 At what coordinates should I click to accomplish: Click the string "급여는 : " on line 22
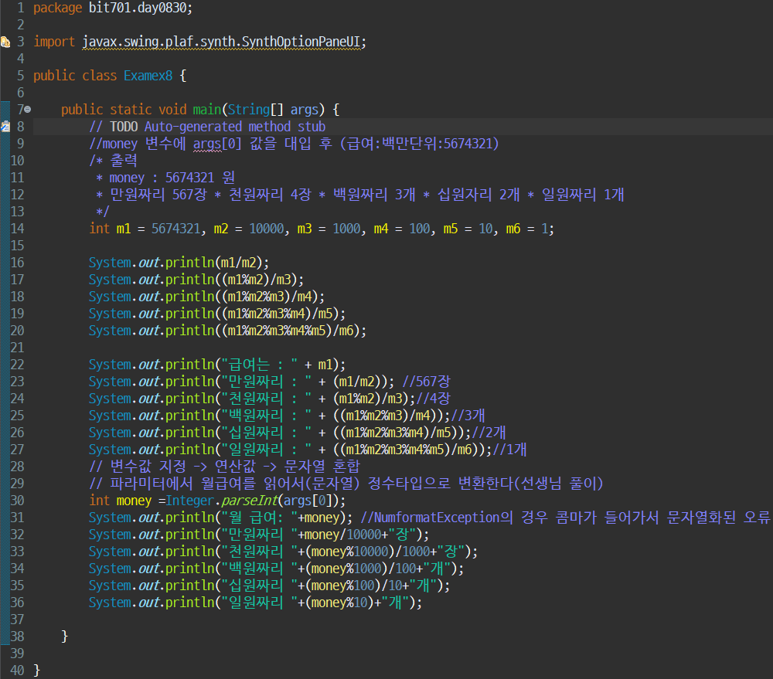pyautogui.click(x=259, y=365)
